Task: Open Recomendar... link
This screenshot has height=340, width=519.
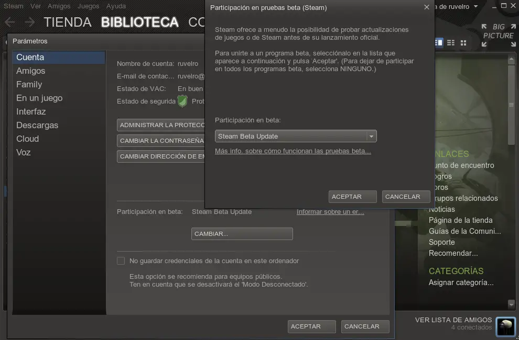Action: (x=453, y=253)
